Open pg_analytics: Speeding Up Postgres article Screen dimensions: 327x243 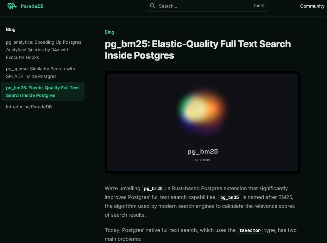(44, 50)
